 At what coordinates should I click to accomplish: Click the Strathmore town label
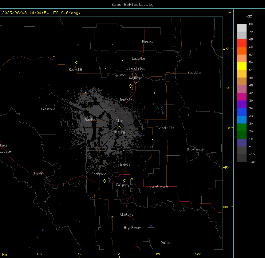click(159, 186)
